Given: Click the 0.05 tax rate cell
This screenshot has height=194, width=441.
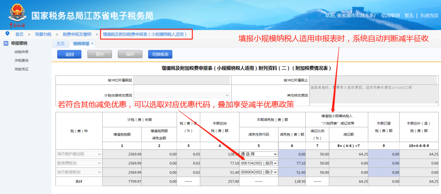Looking at the screenshot, I should pos(188,154).
